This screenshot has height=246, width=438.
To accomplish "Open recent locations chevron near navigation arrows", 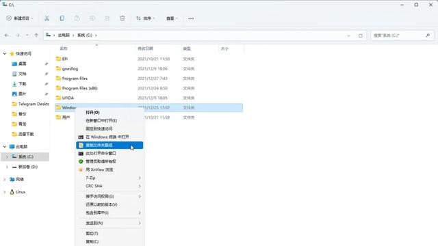I will 27,35.
